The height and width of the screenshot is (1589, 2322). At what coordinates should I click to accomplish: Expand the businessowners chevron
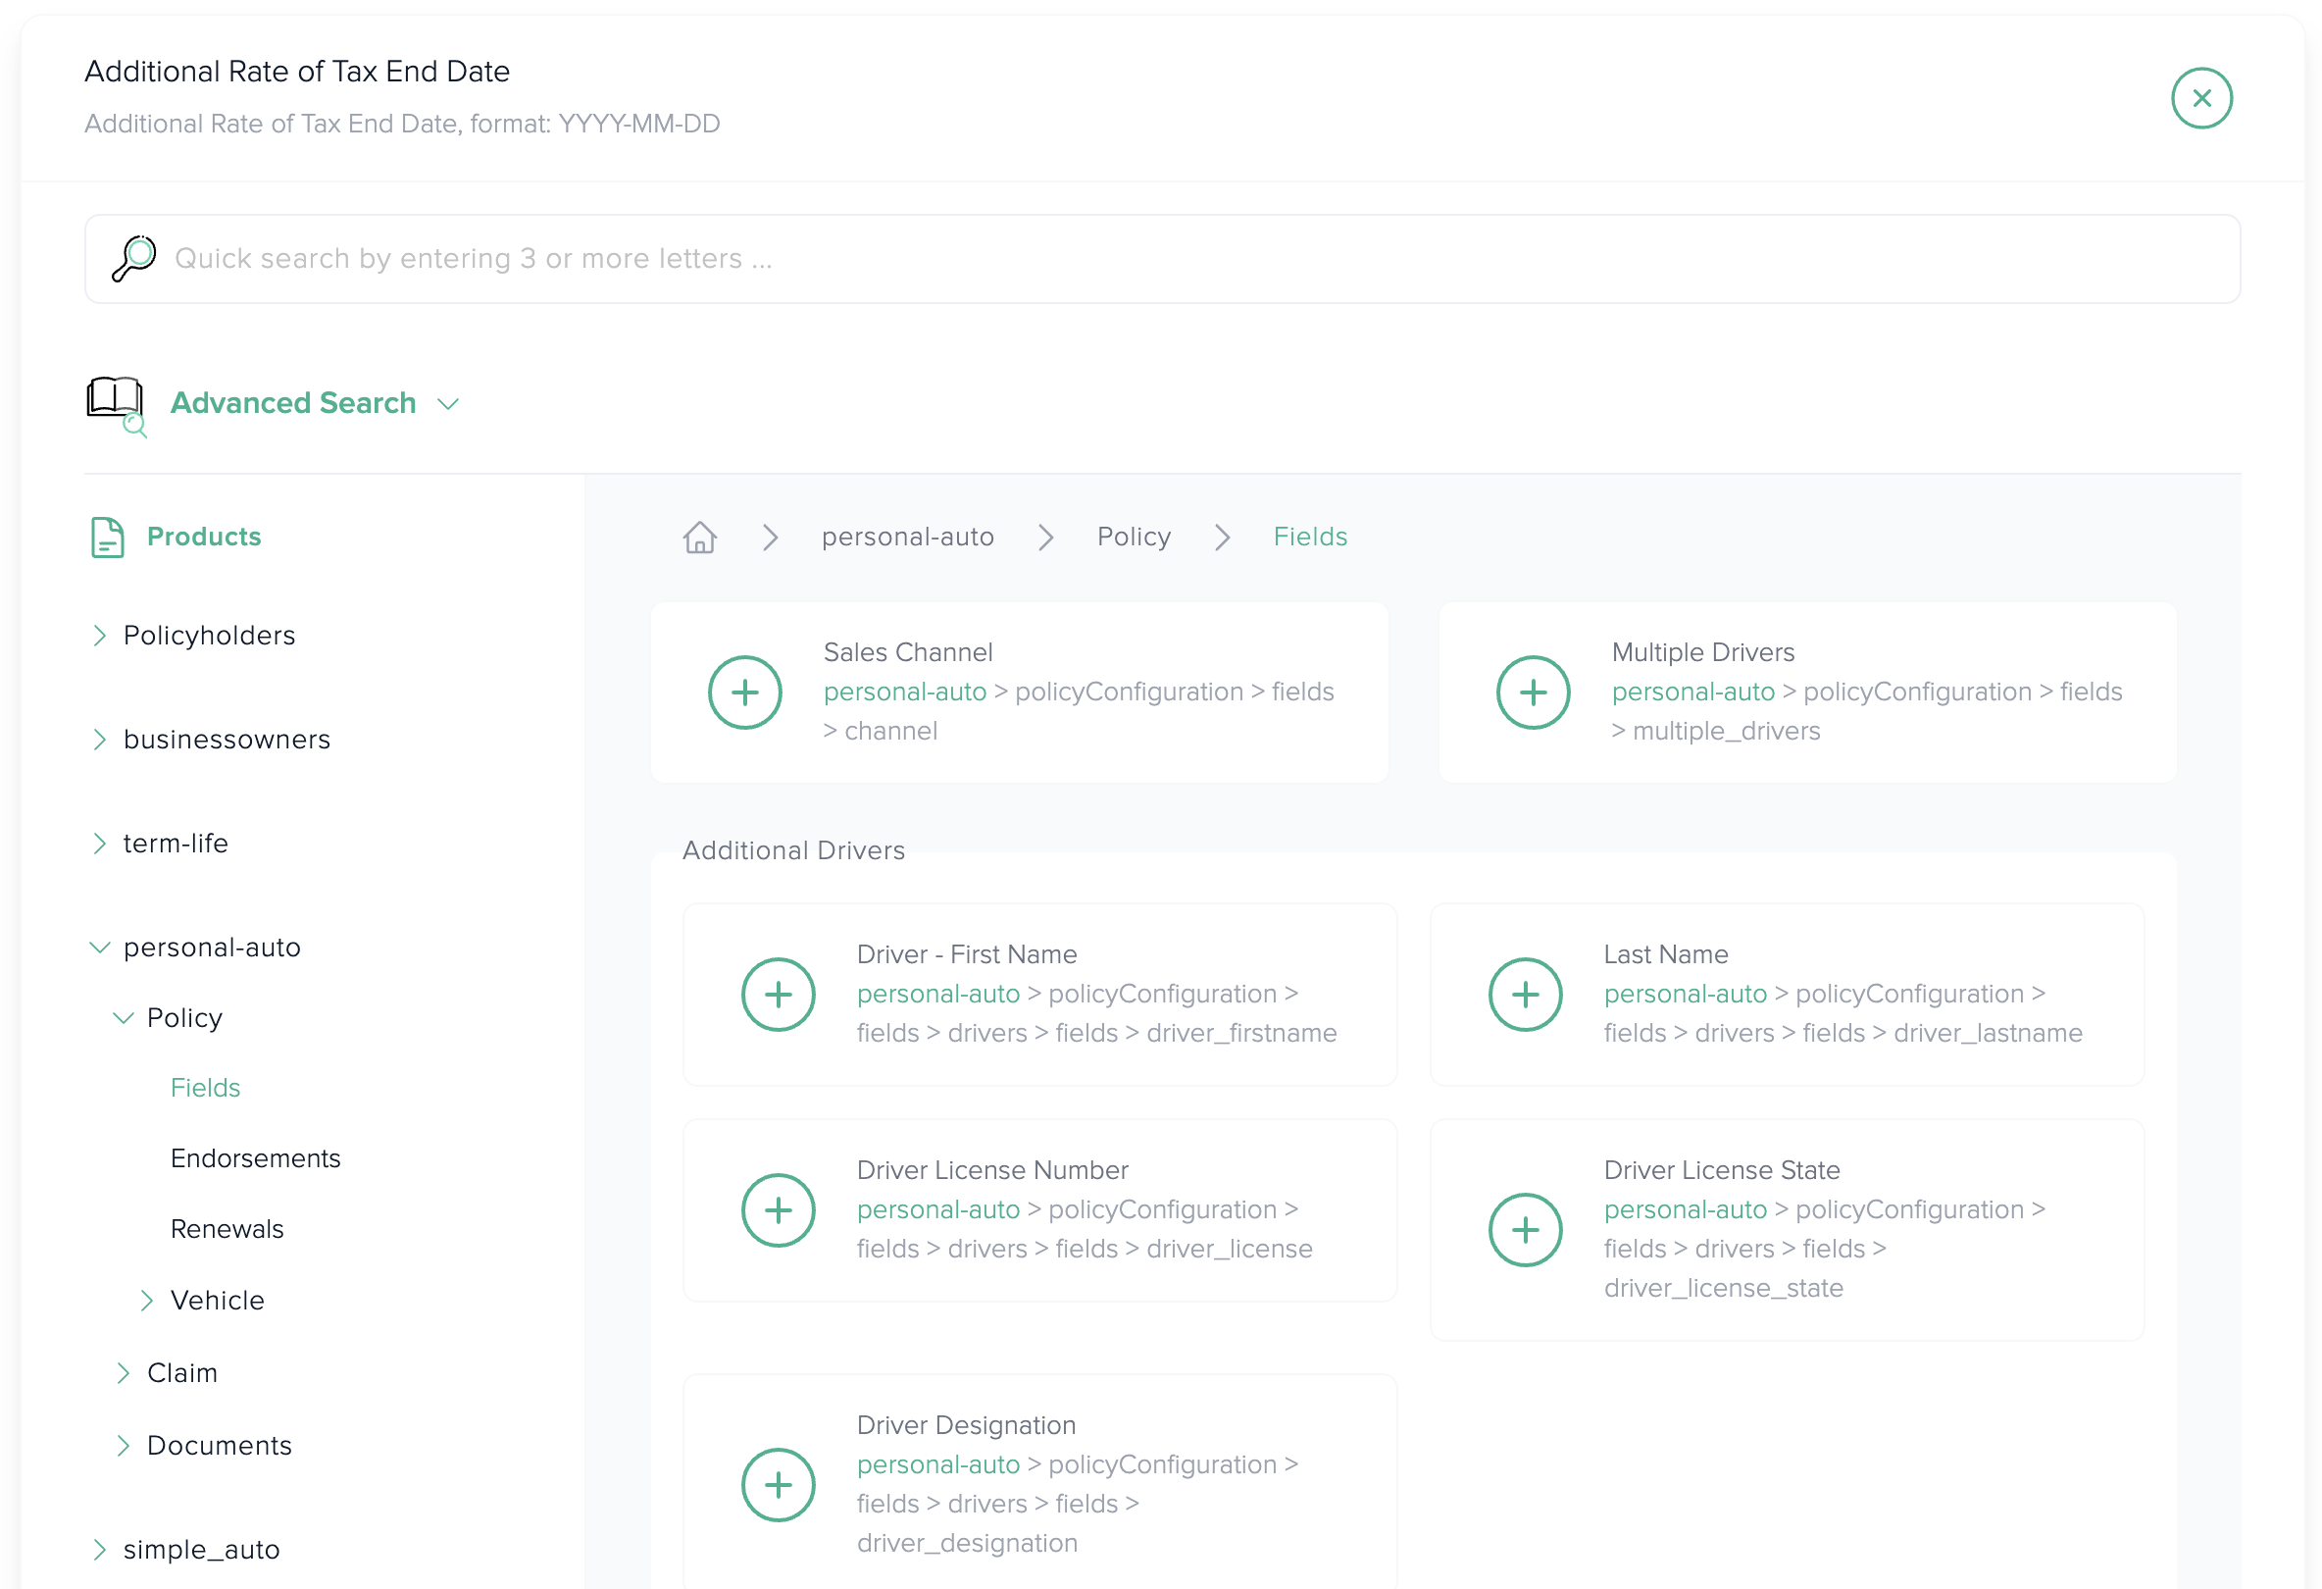tap(99, 740)
